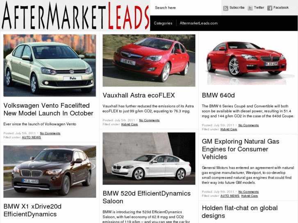Click the Facebook logo icon
The width and height of the screenshot is (298, 223).
tap(270, 8)
